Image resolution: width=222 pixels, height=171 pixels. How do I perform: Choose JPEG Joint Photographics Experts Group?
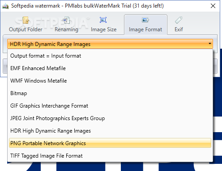tap(110, 118)
